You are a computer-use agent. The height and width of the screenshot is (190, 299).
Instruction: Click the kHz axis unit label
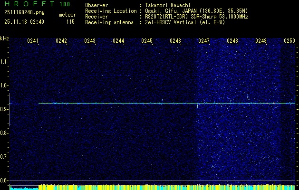[x=4, y=38]
